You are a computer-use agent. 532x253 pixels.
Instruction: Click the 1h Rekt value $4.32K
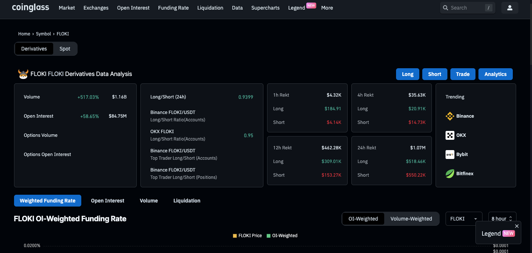point(334,95)
